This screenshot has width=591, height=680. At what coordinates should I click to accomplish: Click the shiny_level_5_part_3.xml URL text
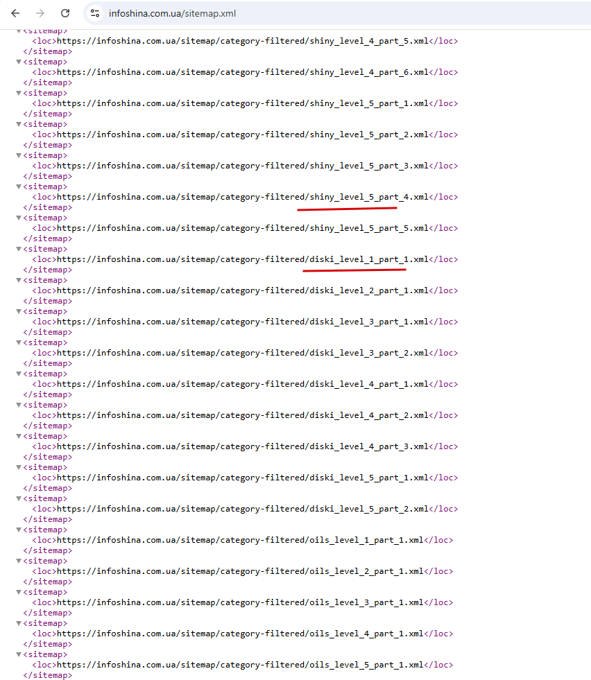tap(243, 166)
